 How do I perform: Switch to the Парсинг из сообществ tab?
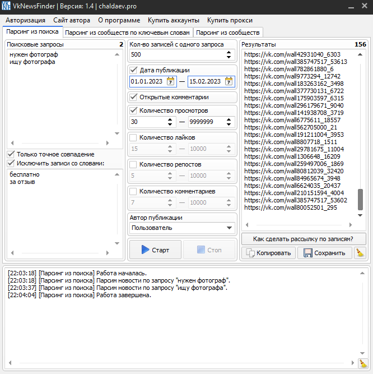(x=227, y=33)
